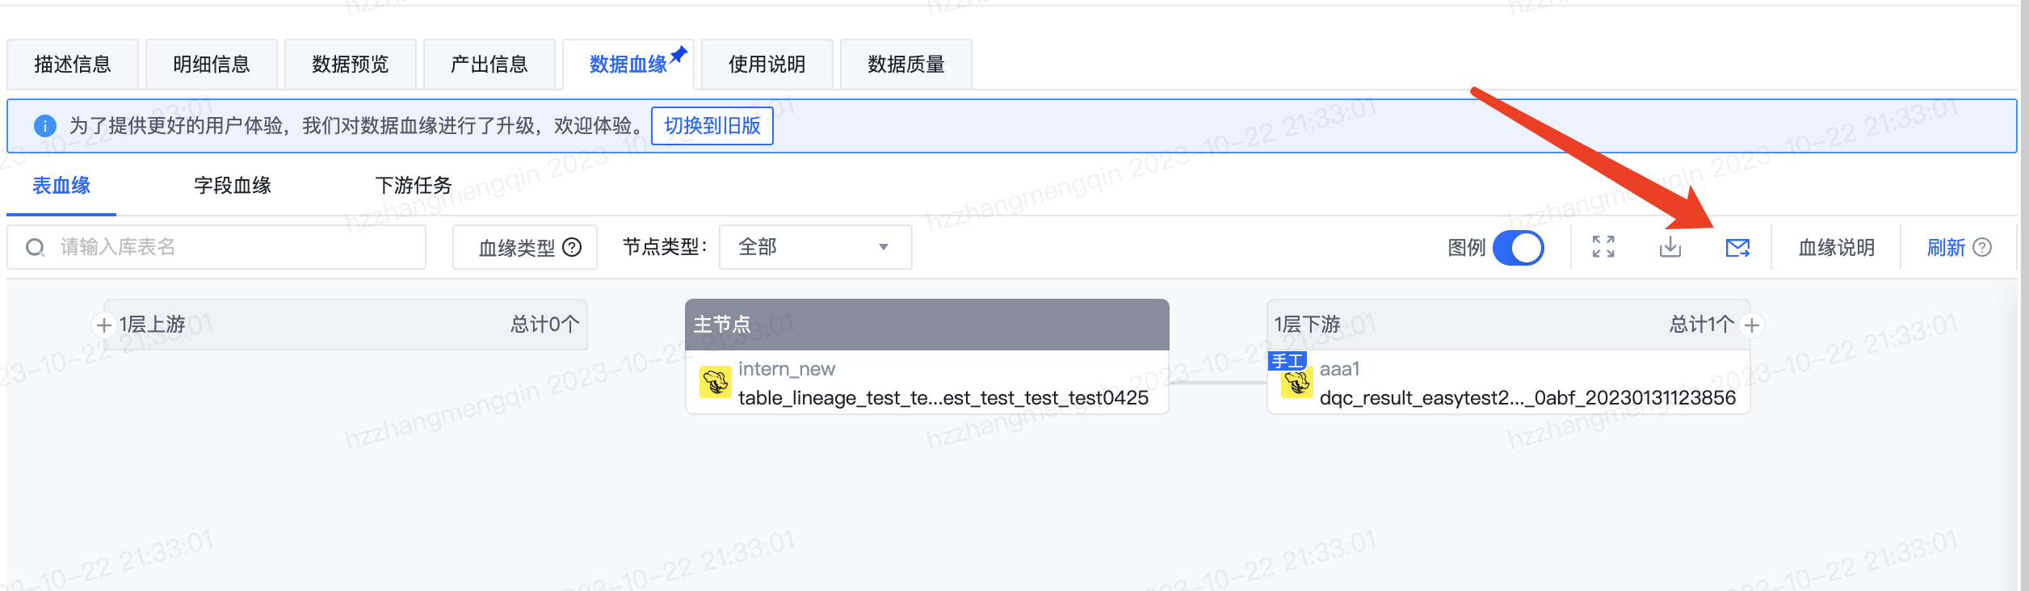Click the hive icon of aaa1 node
This screenshot has width=2029, height=591.
[1297, 383]
